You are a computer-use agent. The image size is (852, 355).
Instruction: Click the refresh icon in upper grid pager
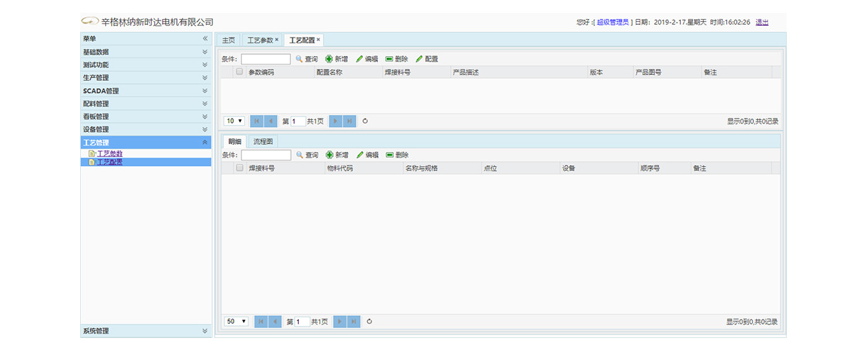[x=365, y=121]
